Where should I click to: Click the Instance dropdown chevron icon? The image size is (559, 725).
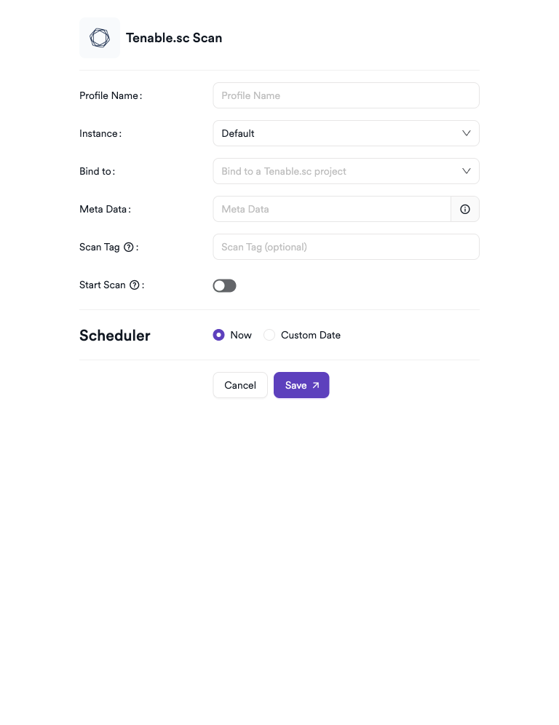point(467,133)
